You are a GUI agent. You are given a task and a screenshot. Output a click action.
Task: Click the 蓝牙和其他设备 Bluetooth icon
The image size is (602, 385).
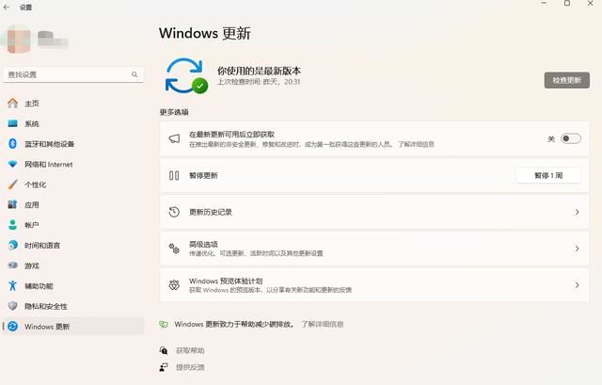tap(12, 144)
